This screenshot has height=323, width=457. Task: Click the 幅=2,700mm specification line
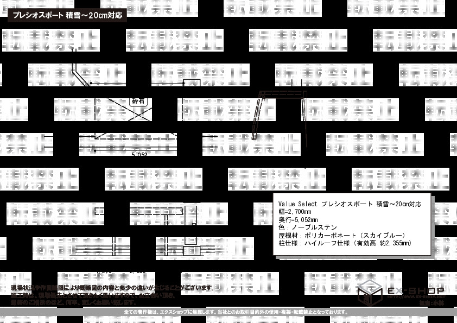pyautogui.click(x=295, y=212)
